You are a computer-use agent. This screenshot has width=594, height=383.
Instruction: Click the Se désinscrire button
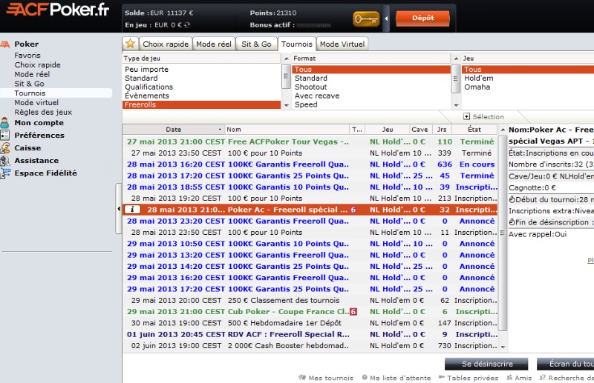(x=487, y=364)
